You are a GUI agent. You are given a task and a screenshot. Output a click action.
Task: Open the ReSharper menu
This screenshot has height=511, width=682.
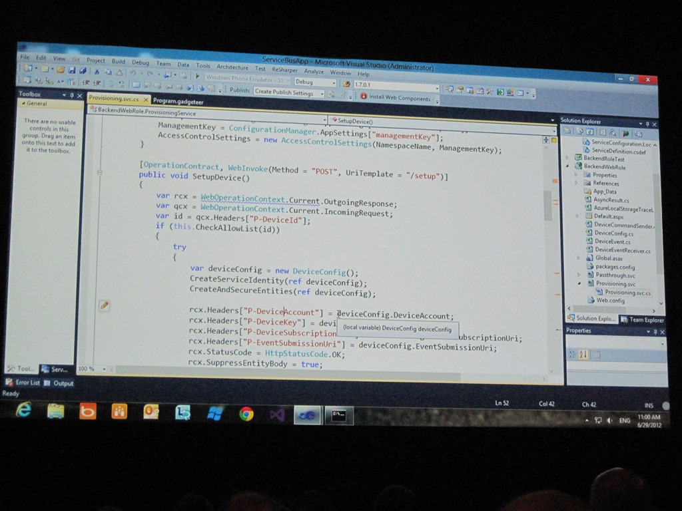coord(285,69)
